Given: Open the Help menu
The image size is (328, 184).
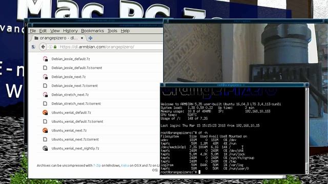Looking at the screenshot, I should (x=125, y=31).
